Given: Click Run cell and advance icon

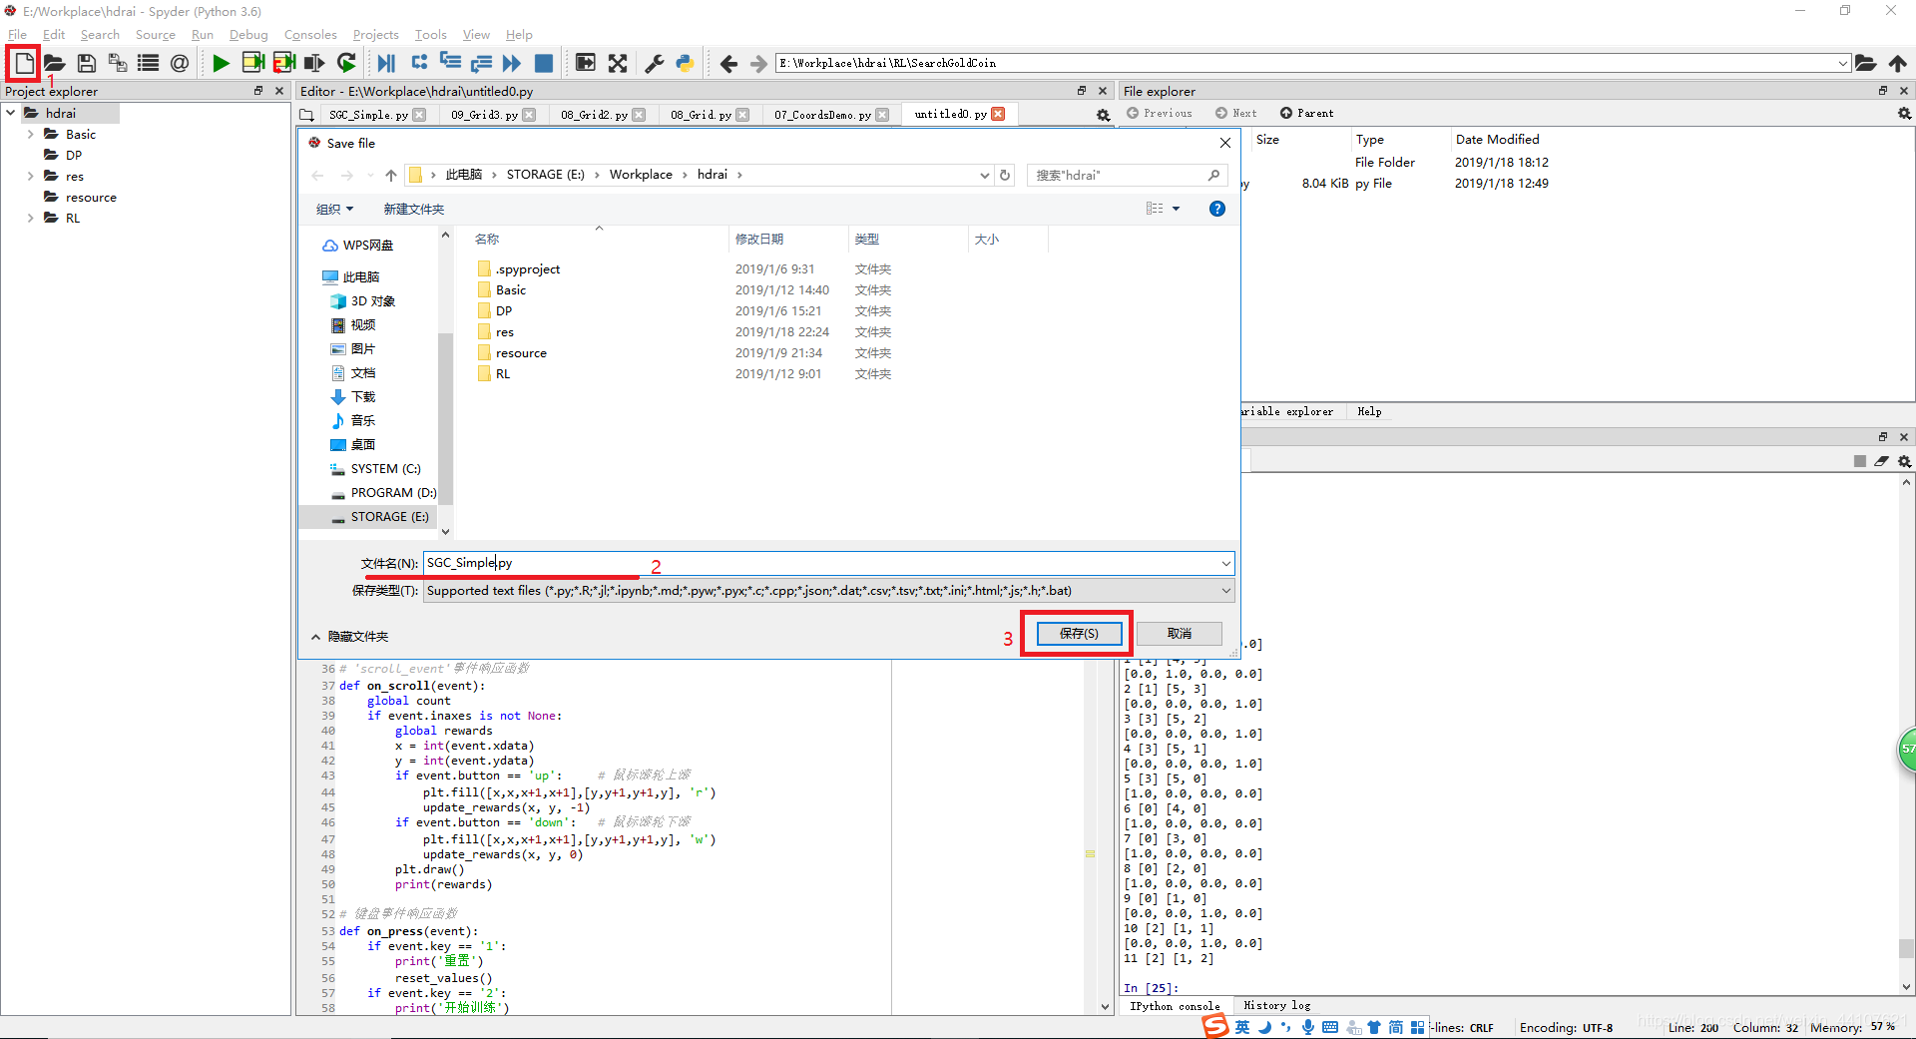Looking at the screenshot, I should (x=284, y=64).
